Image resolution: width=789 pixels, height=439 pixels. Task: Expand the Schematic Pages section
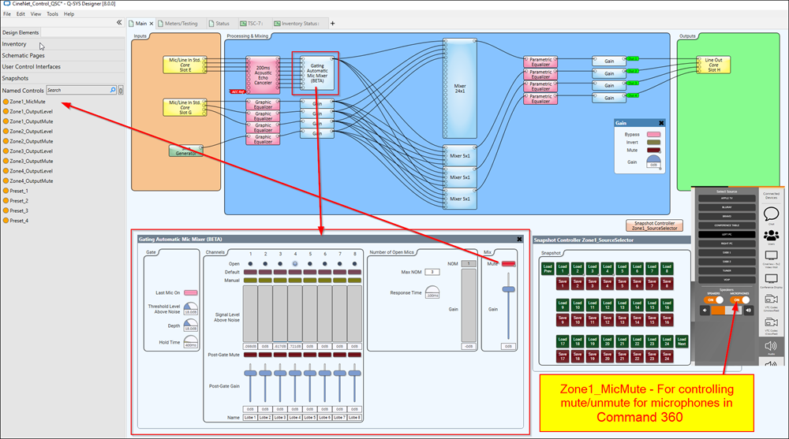(x=24, y=55)
